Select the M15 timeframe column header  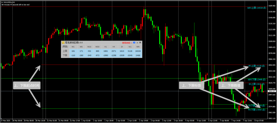[90, 47]
